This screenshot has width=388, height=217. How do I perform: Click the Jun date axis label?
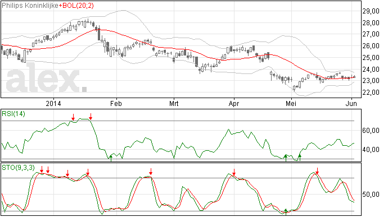(351, 103)
